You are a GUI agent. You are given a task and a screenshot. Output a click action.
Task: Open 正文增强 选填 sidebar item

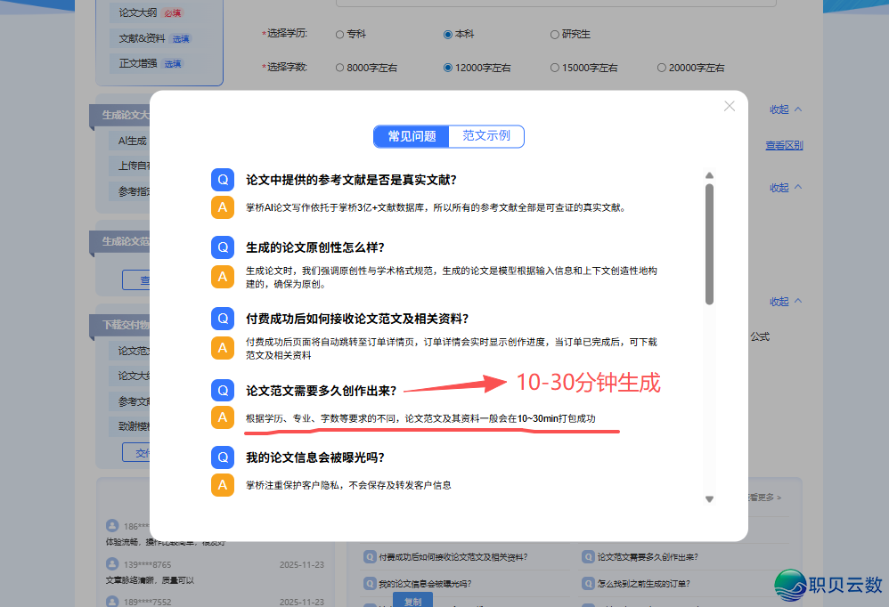click(149, 63)
